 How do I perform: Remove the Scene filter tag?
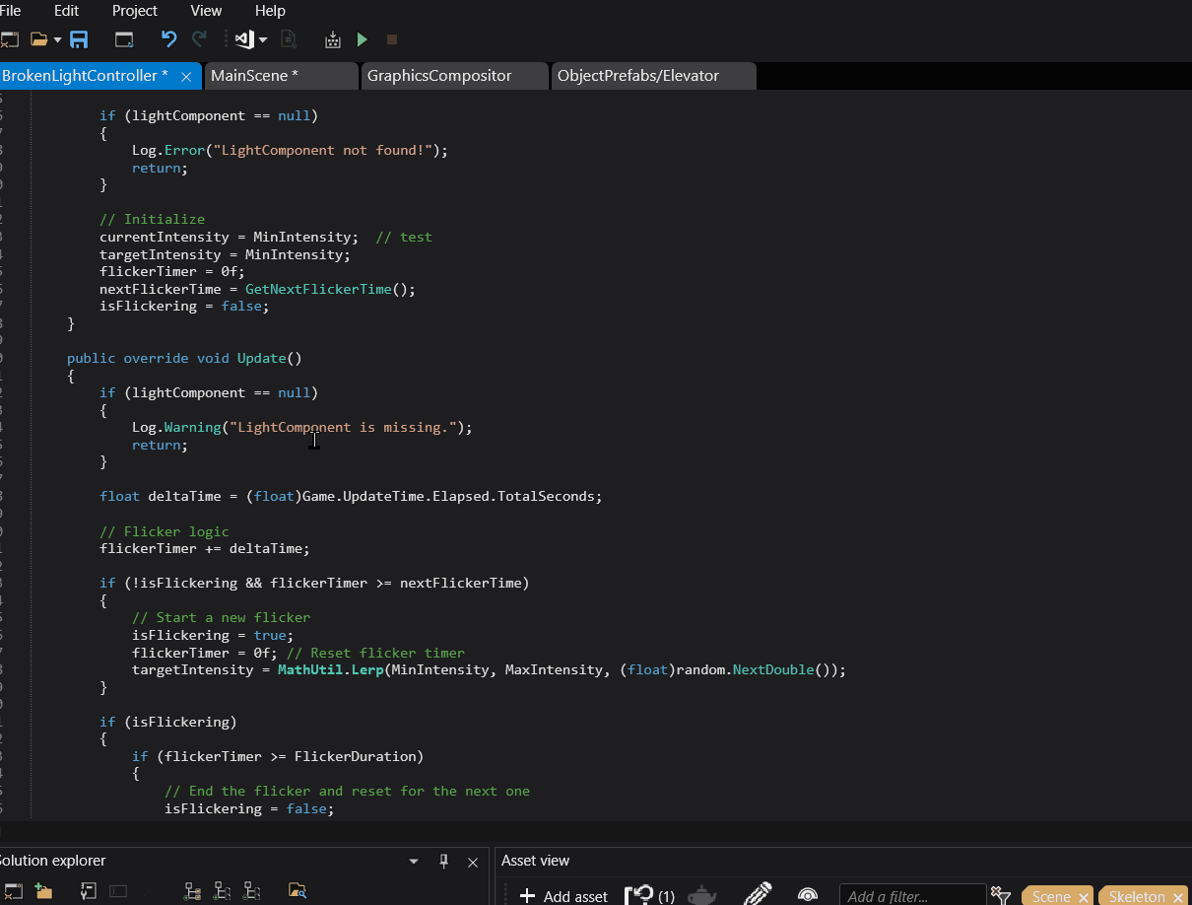click(x=1084, y=897)
